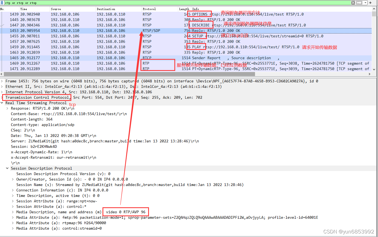Select x-Accept-Dynamic-Rate: 1 line
This screenshot has height=237, width=378.
tap(42, 152)
